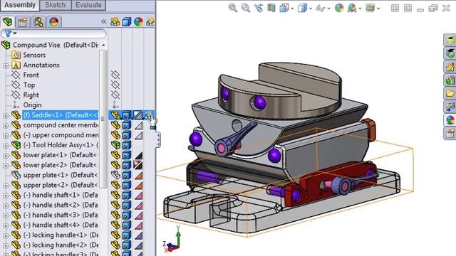Select the Sensors tree item

tap(34, 55)
